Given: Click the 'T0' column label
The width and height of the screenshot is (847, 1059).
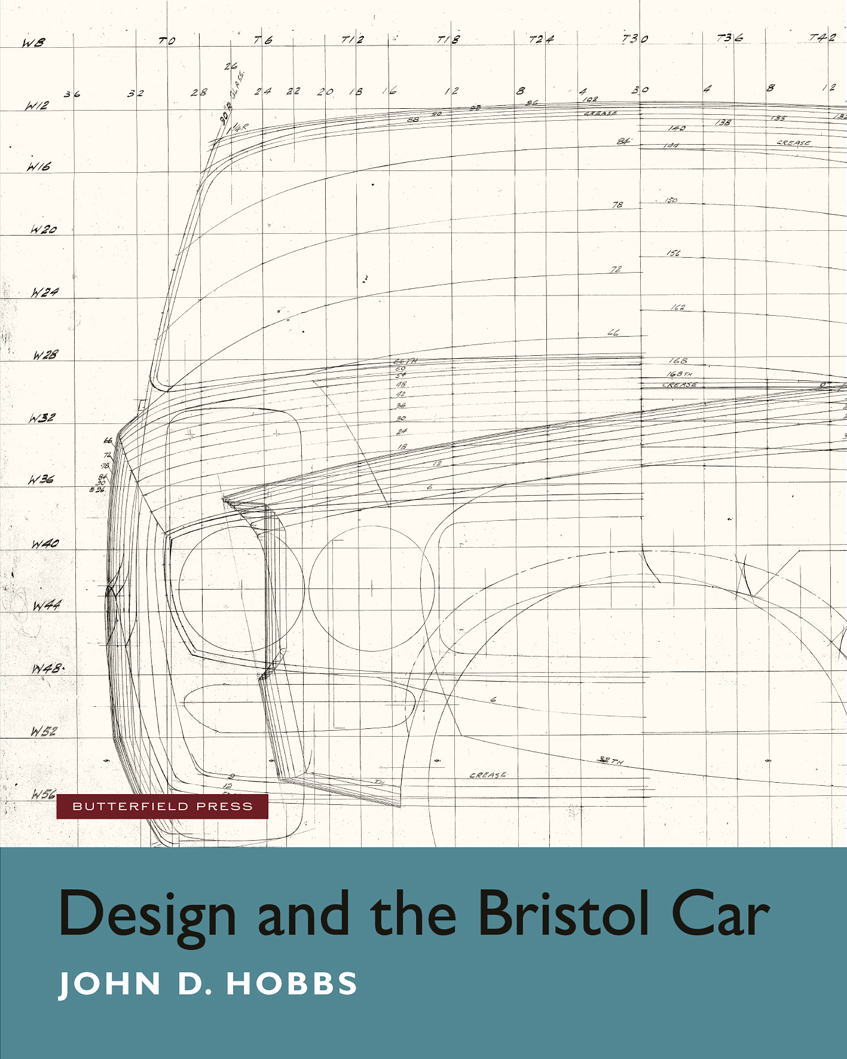Looking at the screenshot, I should coord(167,41).
